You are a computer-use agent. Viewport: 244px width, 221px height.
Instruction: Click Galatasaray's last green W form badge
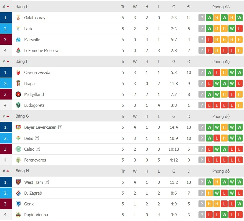click(x=239, y=18)
